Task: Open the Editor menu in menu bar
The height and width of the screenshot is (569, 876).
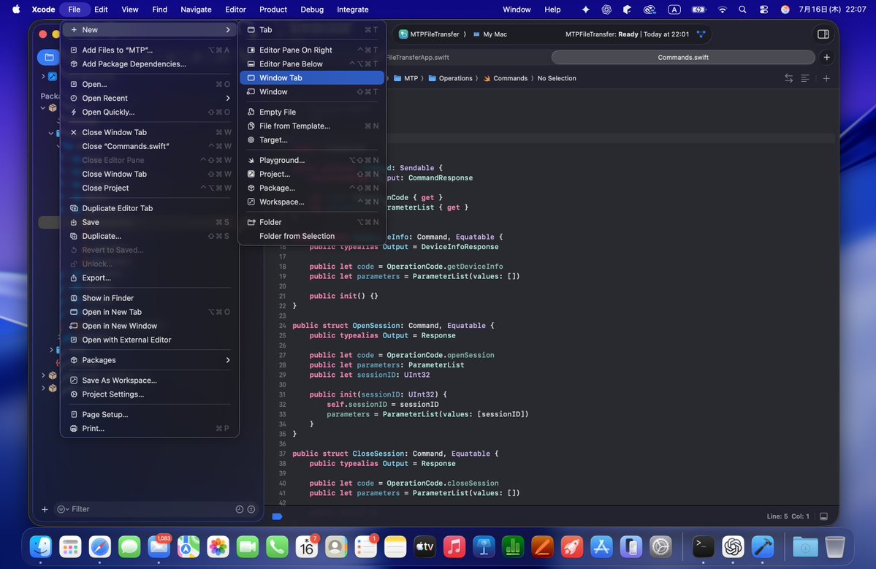Action: [235, 9]
